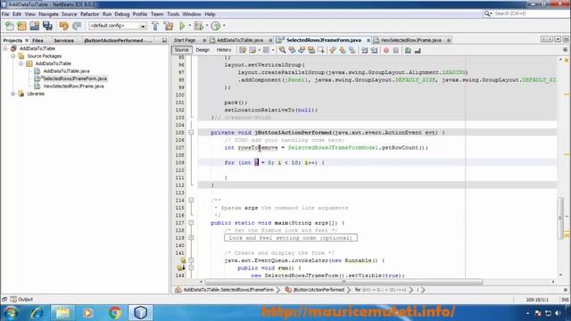Switch editor to History view
The image size is (571, 321).
click(x=224, y=50)
